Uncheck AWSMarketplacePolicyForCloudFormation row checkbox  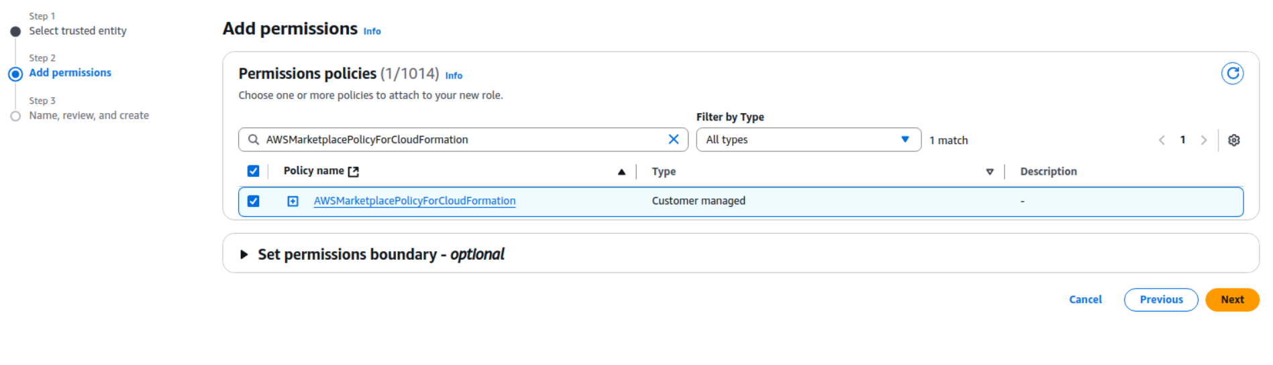tap(253, 201)
